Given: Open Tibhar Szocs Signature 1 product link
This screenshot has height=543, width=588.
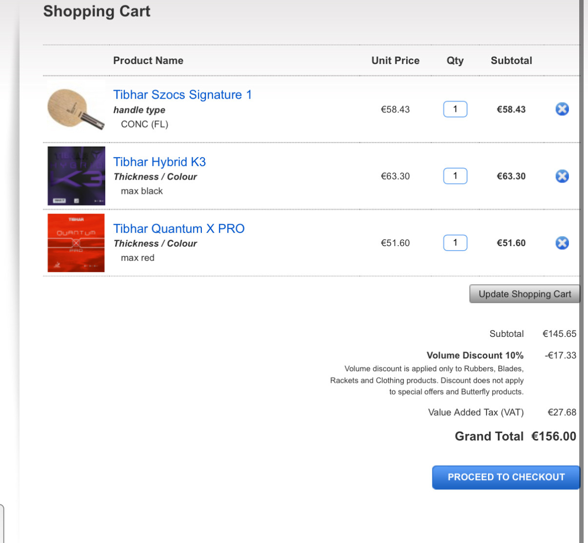Looking at the screenshot, I should pyautogui.click(x=182, y=95).
